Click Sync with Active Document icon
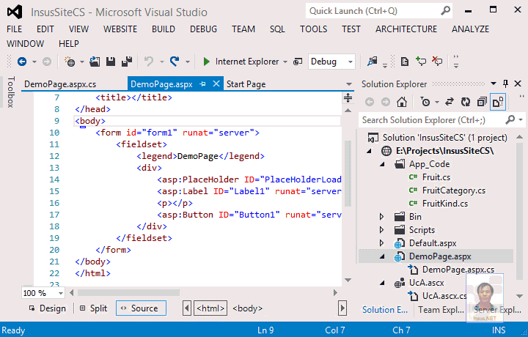 tap(450, 102)
